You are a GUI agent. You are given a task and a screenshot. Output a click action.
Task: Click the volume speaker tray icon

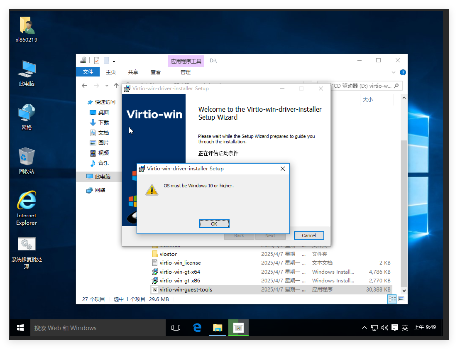tap(385, 327)
